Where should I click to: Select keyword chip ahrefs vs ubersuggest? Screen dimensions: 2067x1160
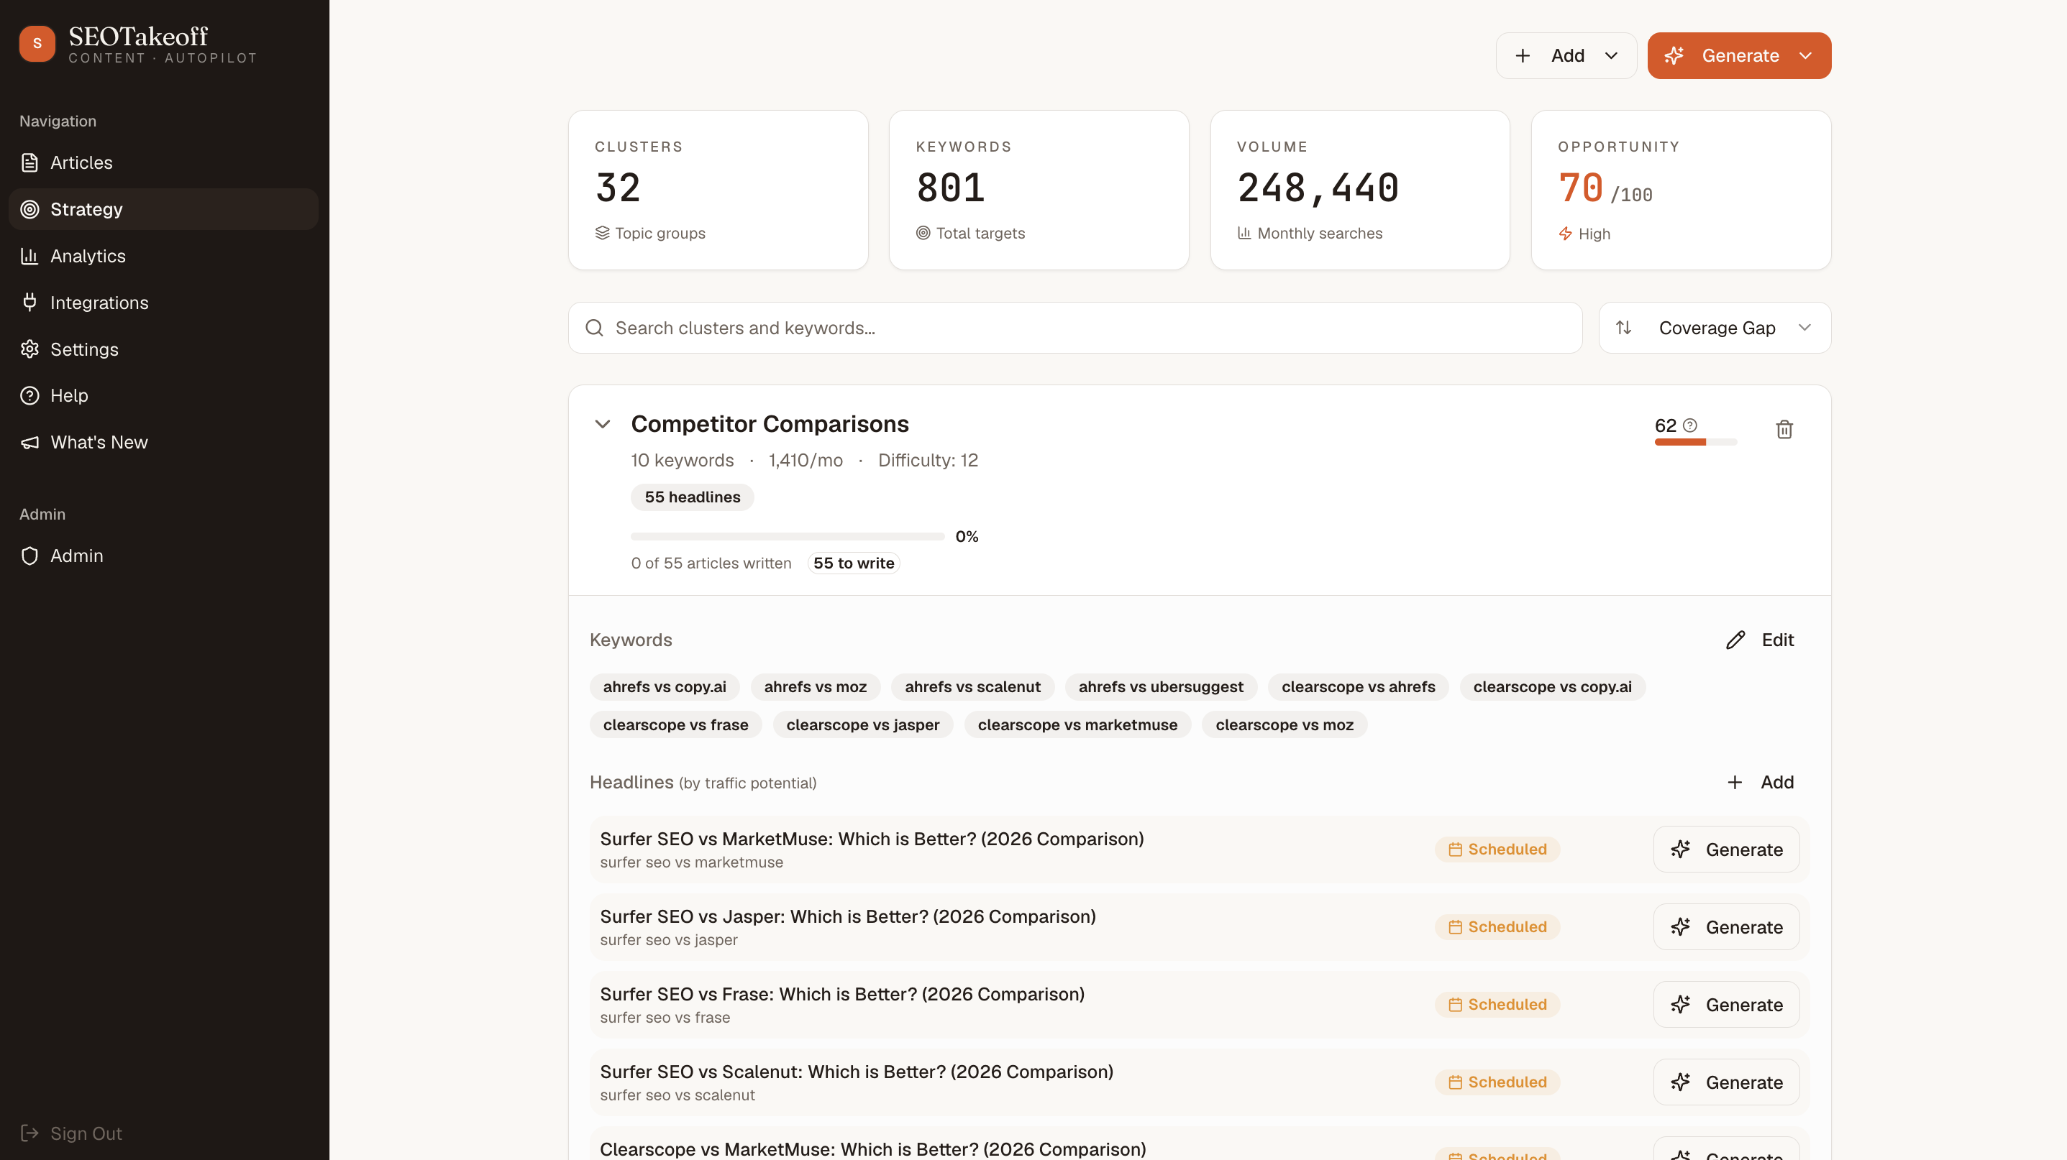[x=1161, y=687]
